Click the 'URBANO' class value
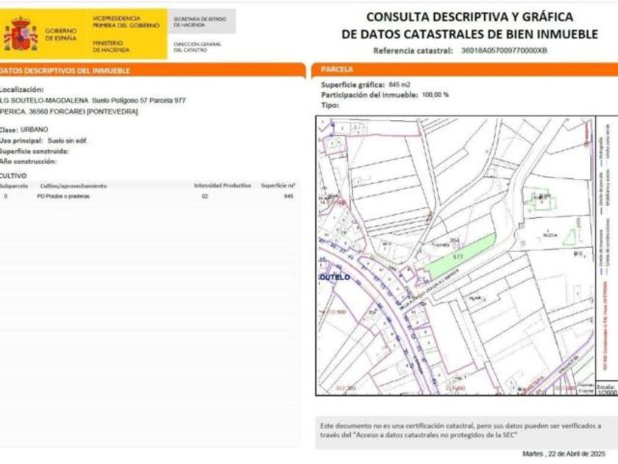 (x=35, y=130)
